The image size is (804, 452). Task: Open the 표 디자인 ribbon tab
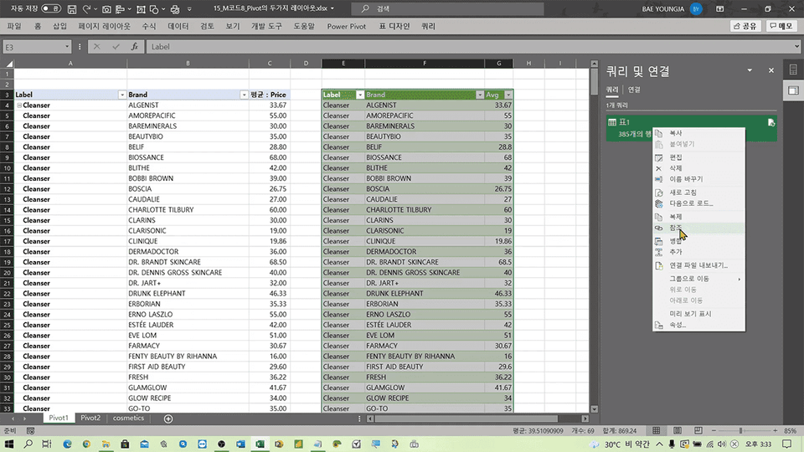[x=394, y=26]
